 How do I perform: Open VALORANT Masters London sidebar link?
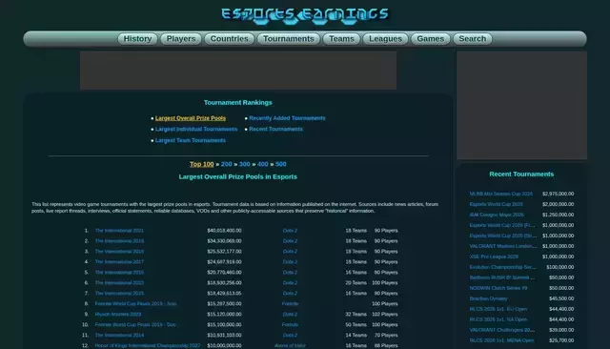point(503,246)
